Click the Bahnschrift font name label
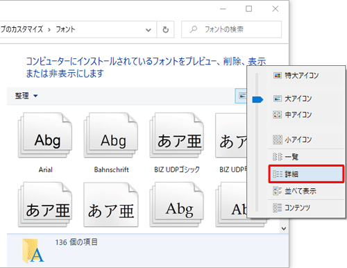 point(111,169)
